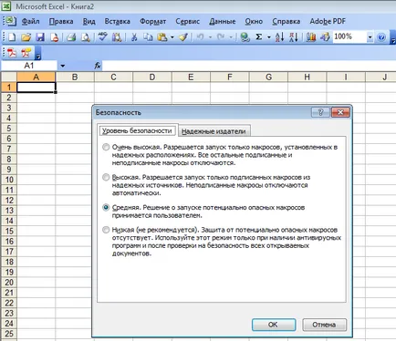Image resolution: width=396 pixels, height=341 pixels.
Task: Insert a hyperlink using globe icon
Action: click(245, 37)
